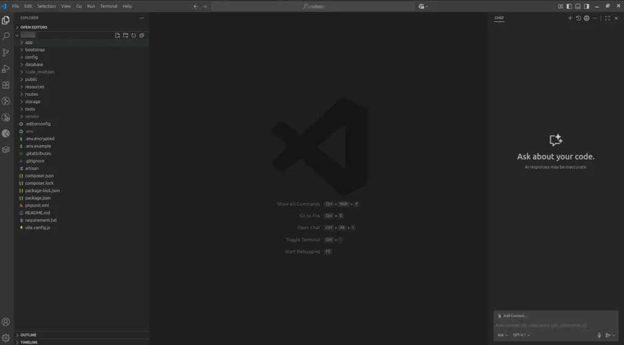The height and width of the screenshot is (345, 624).
Task: Open Explorer views and more actions menu
Action: point(141,18)
